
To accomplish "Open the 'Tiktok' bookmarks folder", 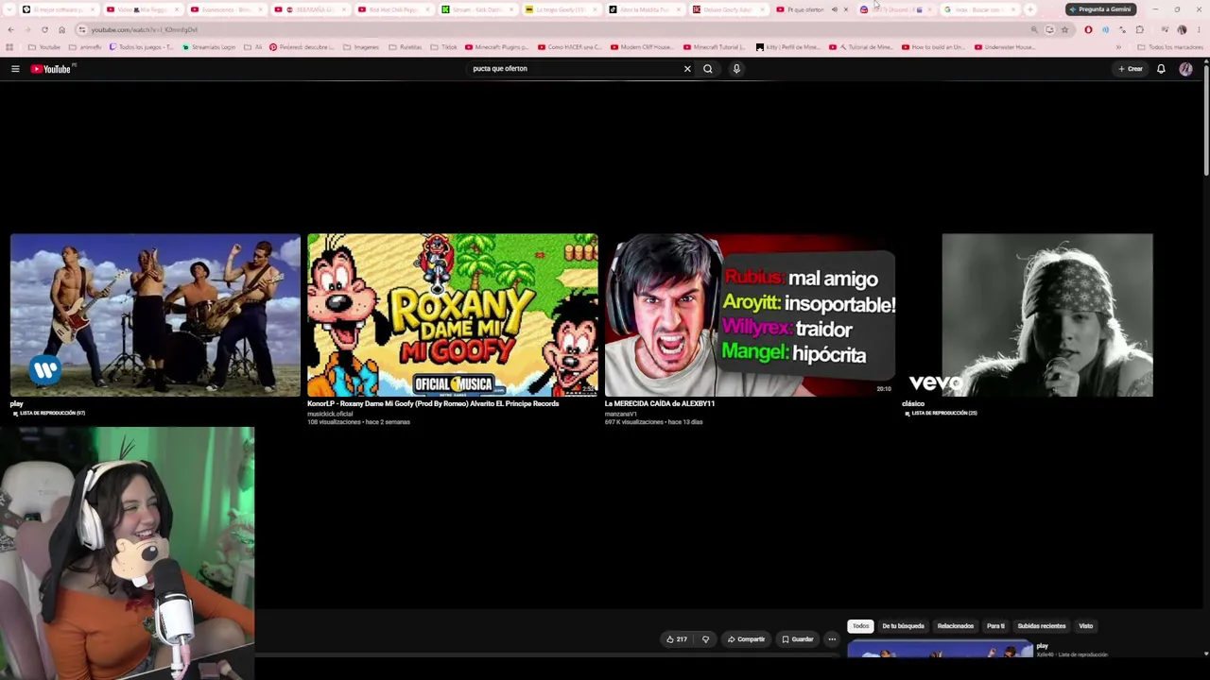I will (444, 47).
